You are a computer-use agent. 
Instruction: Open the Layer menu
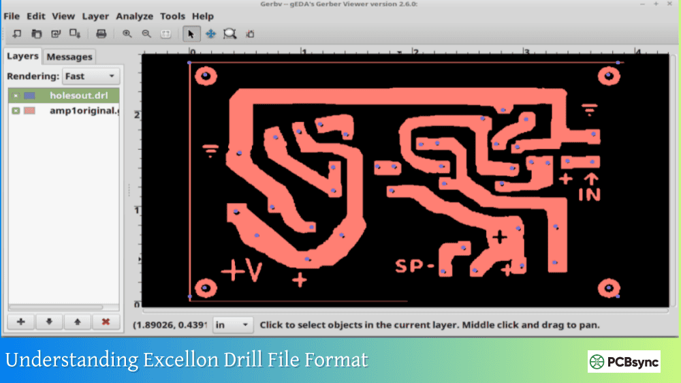(95, 16)
